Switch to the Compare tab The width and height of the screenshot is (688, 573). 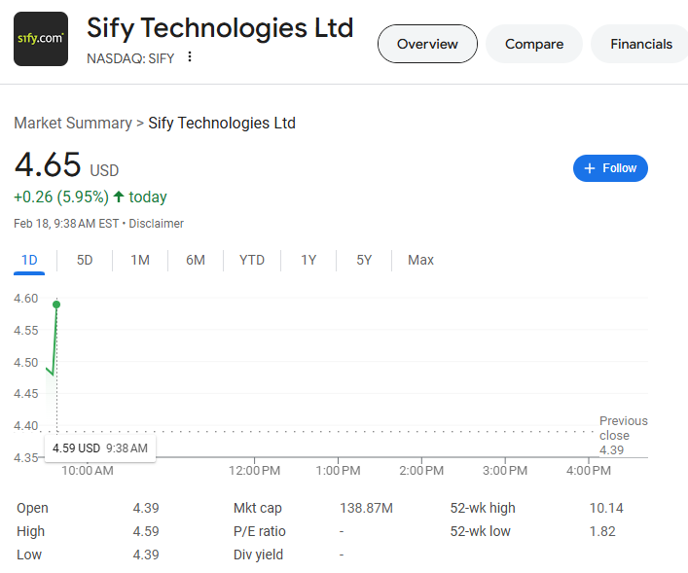click(x=534, y=44)
